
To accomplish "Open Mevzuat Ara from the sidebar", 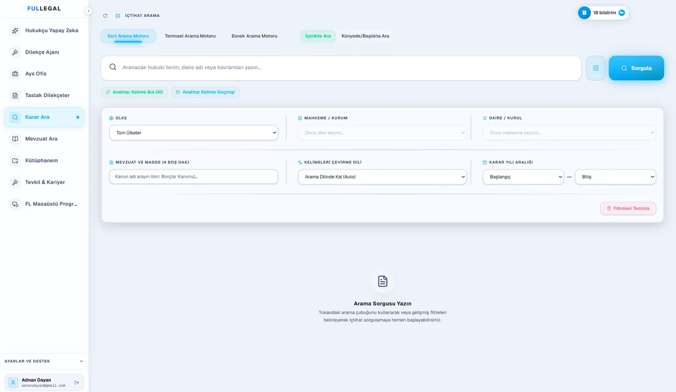I will coord(44,139).
